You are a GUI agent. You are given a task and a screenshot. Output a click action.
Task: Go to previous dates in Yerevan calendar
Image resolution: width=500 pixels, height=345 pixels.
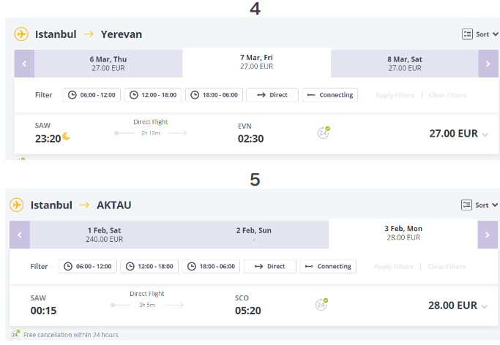pyautogui.click(x=24, y=64)
